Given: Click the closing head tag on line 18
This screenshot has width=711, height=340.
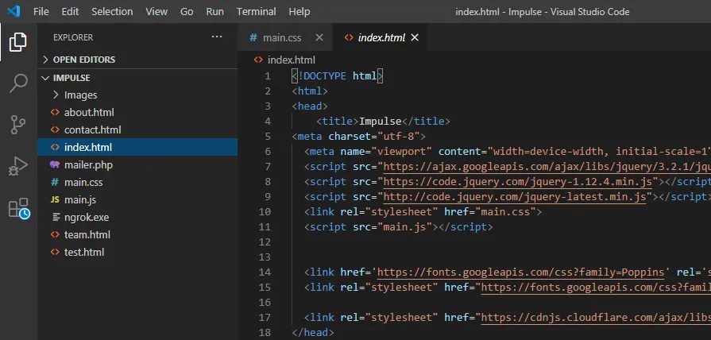Looking at the screenshot, I should [313, 333].
